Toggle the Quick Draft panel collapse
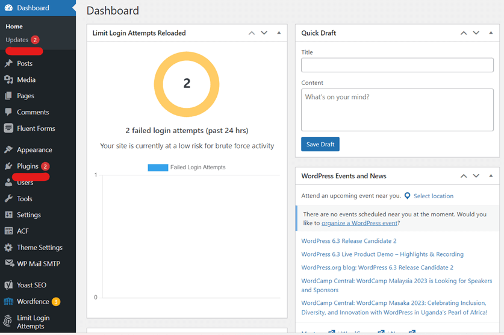Image resolution: width=504 pixels, height=335 pixels. pos(491,33)
